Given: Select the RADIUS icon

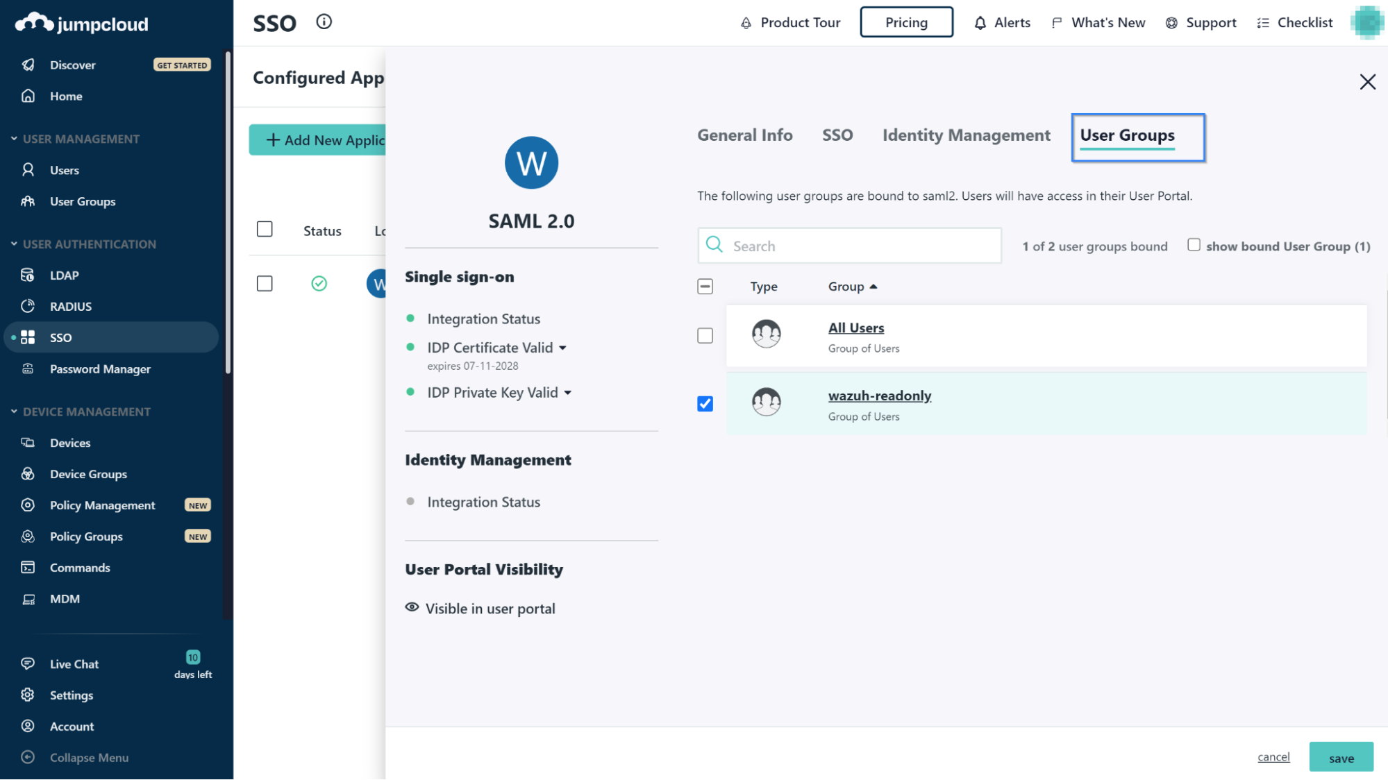Looking at the screenshot, I should tap(28, 306).
